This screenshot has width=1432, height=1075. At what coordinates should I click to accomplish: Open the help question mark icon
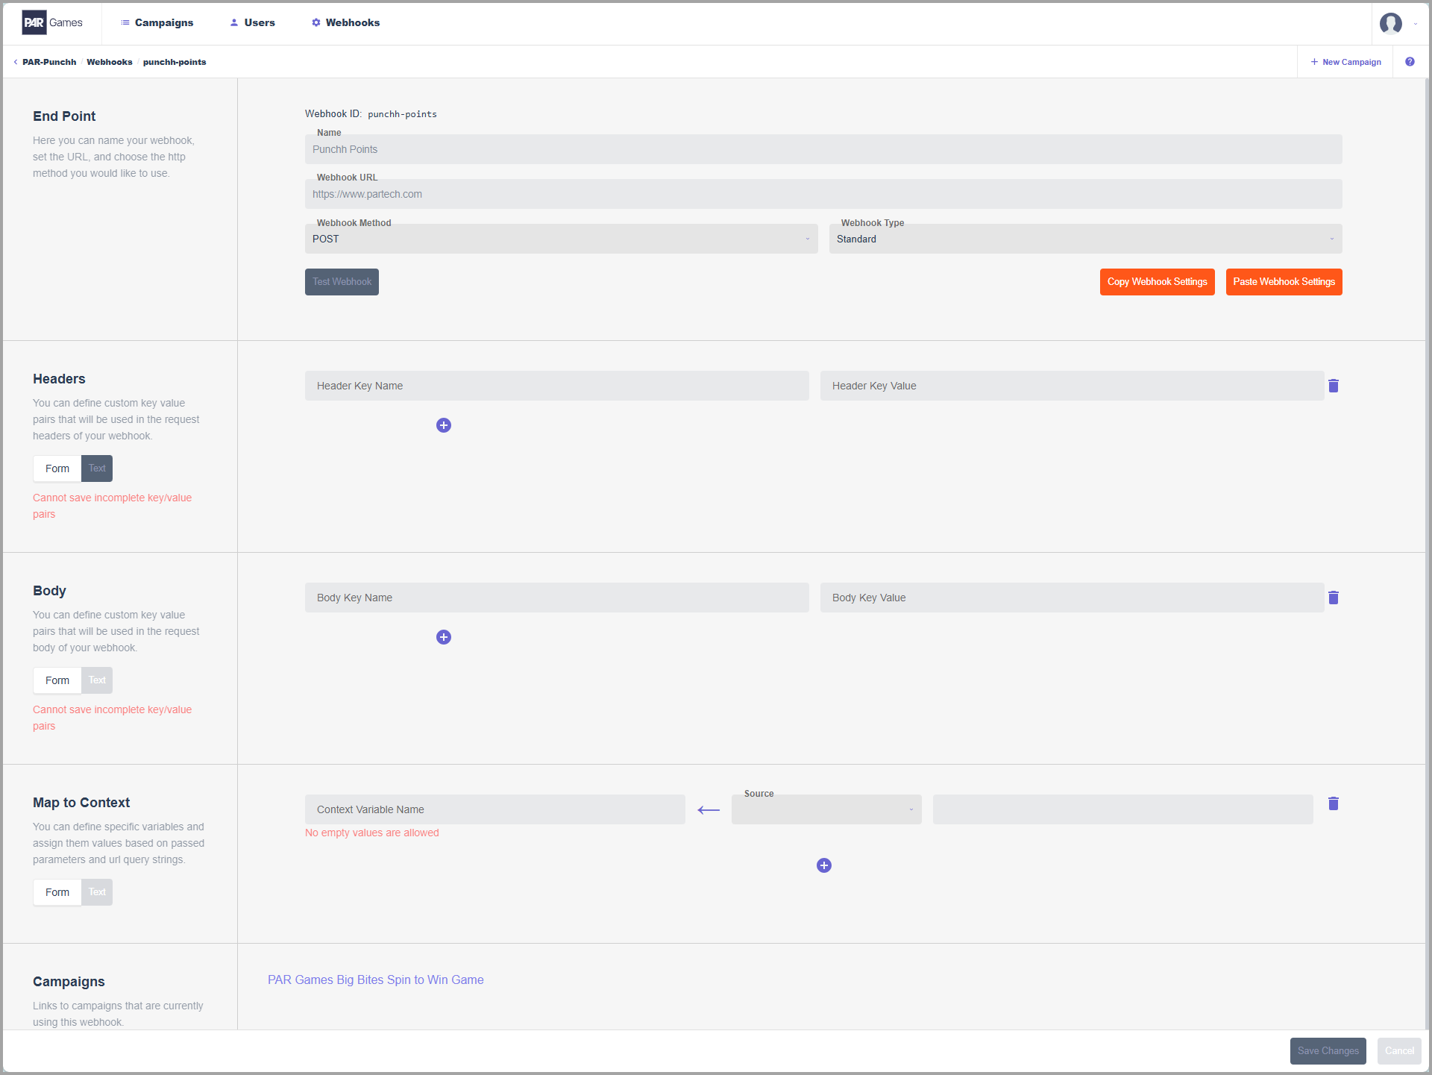coord(1410,62)
